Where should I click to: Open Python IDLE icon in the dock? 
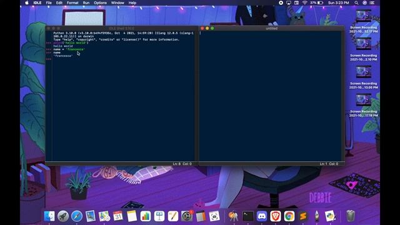coord(331,216)
